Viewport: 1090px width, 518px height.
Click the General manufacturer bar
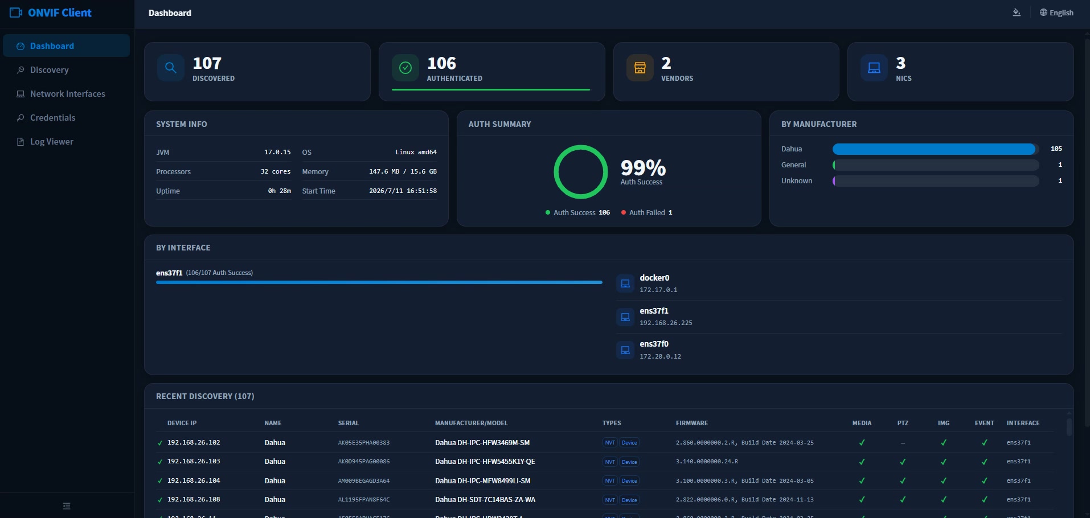pos(936,165)
